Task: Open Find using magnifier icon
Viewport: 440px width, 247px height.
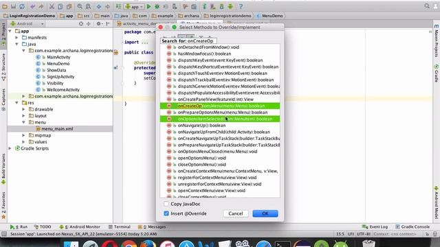Action: click(x=80, y=6)
